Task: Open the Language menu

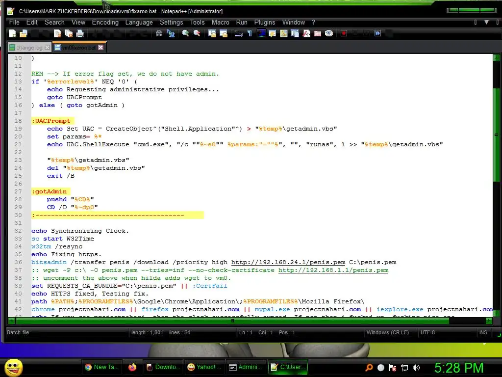Action: tap(139, 23)
